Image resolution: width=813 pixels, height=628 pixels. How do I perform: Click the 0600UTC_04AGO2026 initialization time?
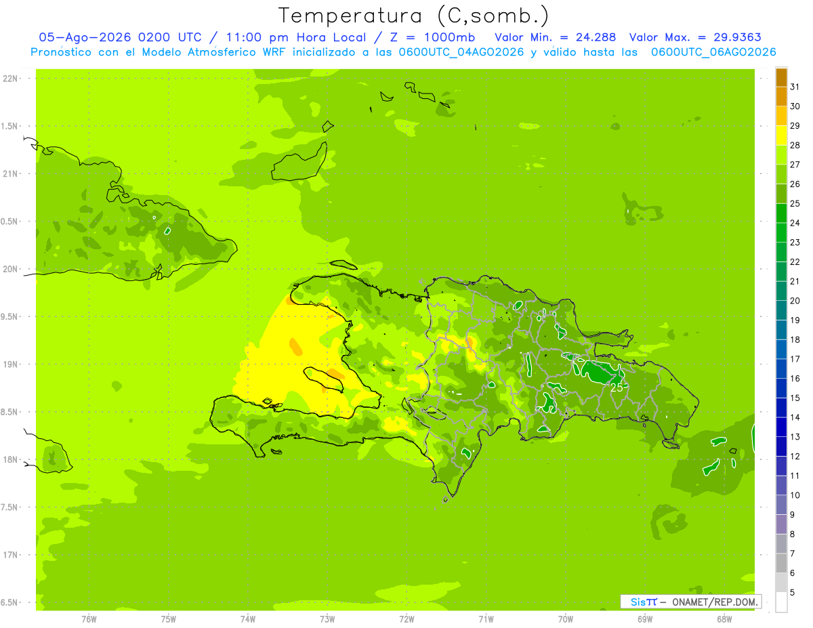460,52
